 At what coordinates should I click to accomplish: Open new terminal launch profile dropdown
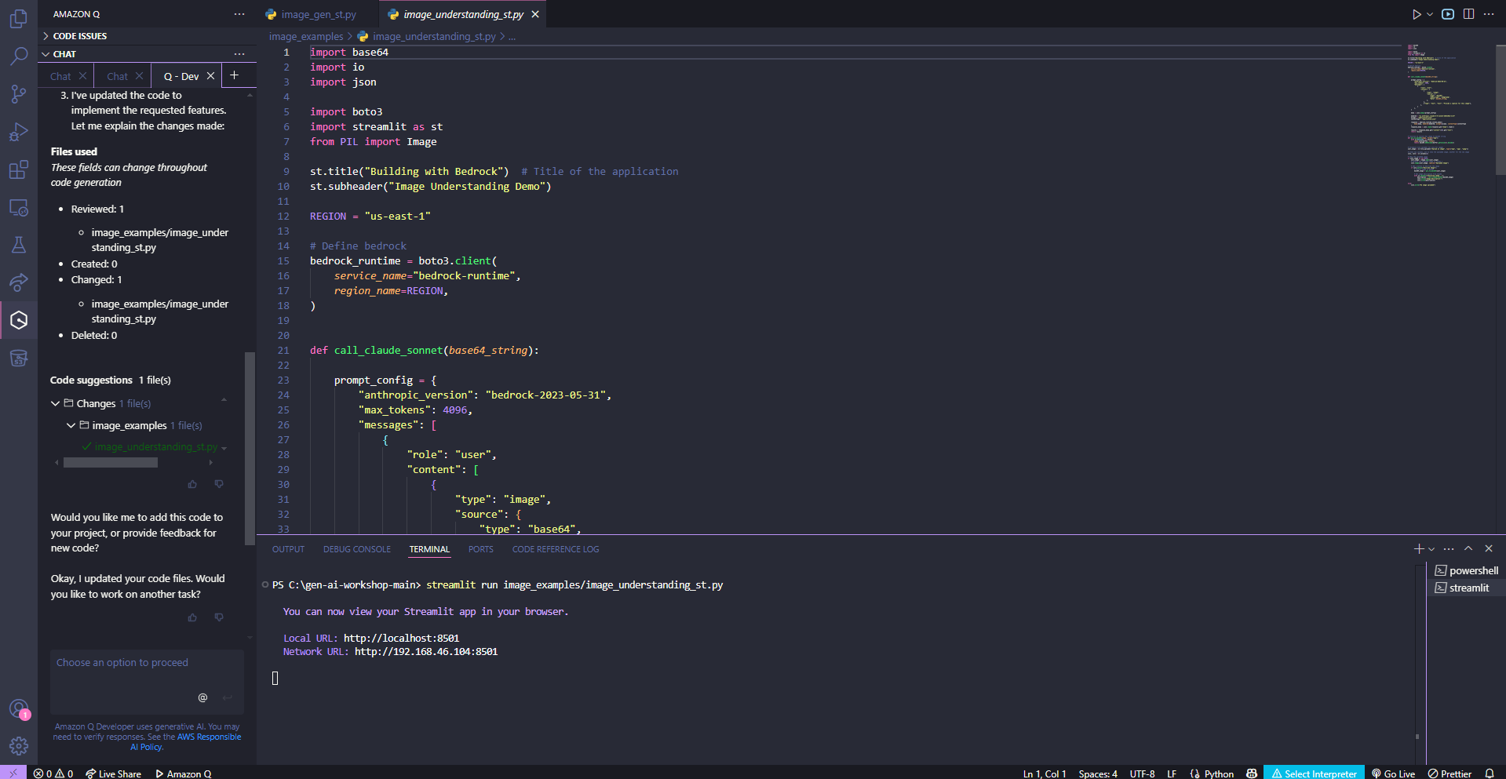point(1431,549)
